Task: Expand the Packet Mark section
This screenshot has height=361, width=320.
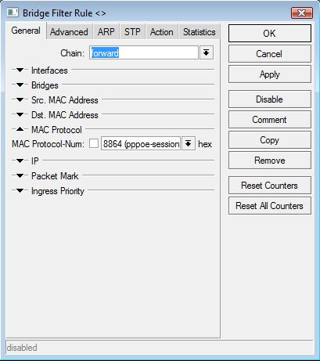Action: pyautogui.click(x=20, y=175)
